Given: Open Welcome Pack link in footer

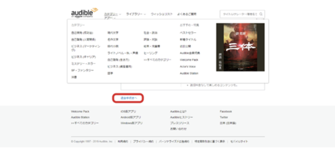Looking at the screenshot, I should pos(80,111).
